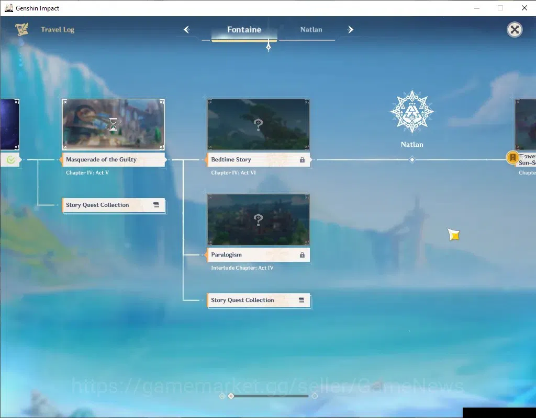Click the Genshin Impact title bar icon

click(9, 8)
